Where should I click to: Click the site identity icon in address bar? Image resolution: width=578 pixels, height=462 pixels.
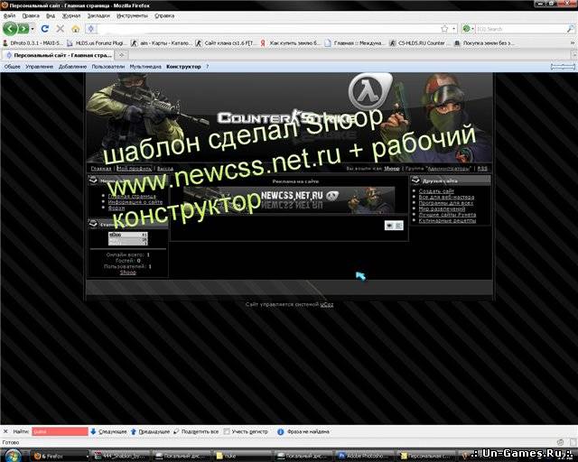click(x=91, y=29)
